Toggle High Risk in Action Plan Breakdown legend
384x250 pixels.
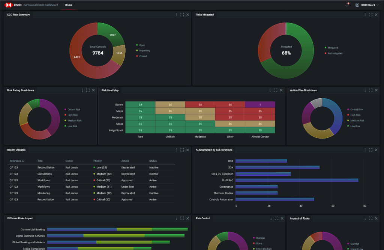pyautogui.click(x=354, y=115)
